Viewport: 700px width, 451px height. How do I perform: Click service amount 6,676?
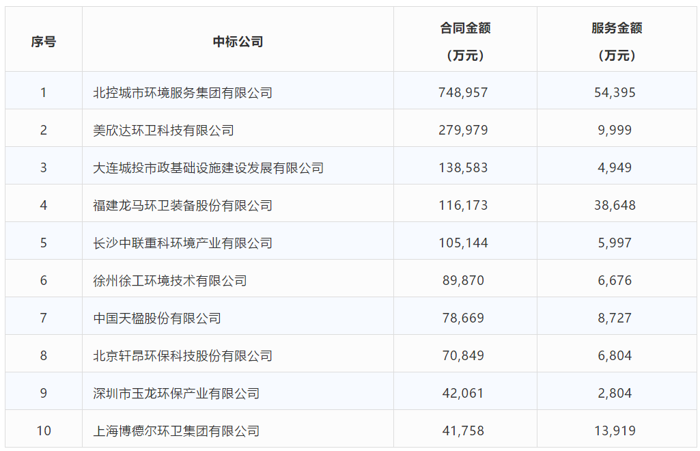pyautogui.click(x=615, y=280)
